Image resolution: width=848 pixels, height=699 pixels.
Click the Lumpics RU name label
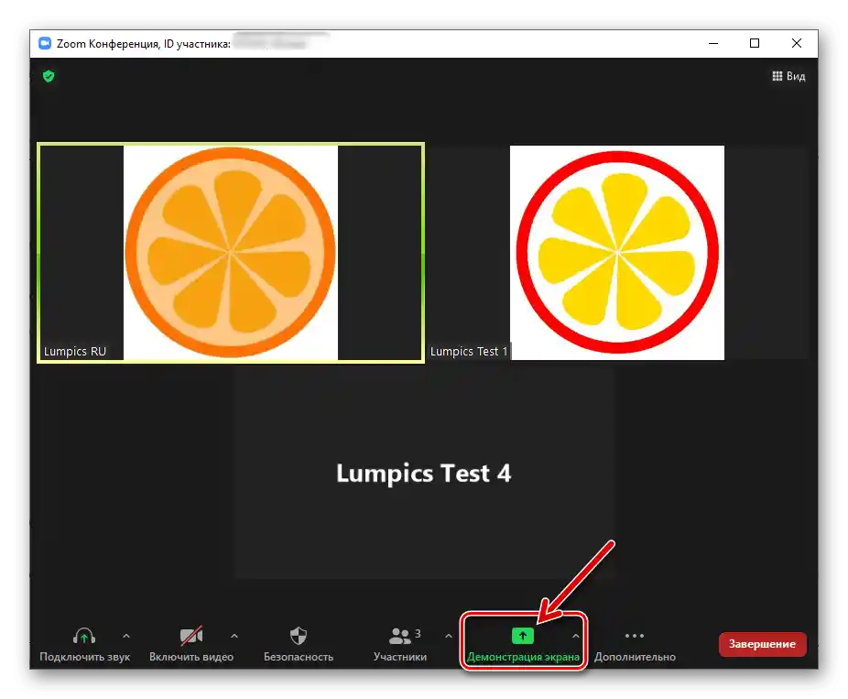(75, 352)
